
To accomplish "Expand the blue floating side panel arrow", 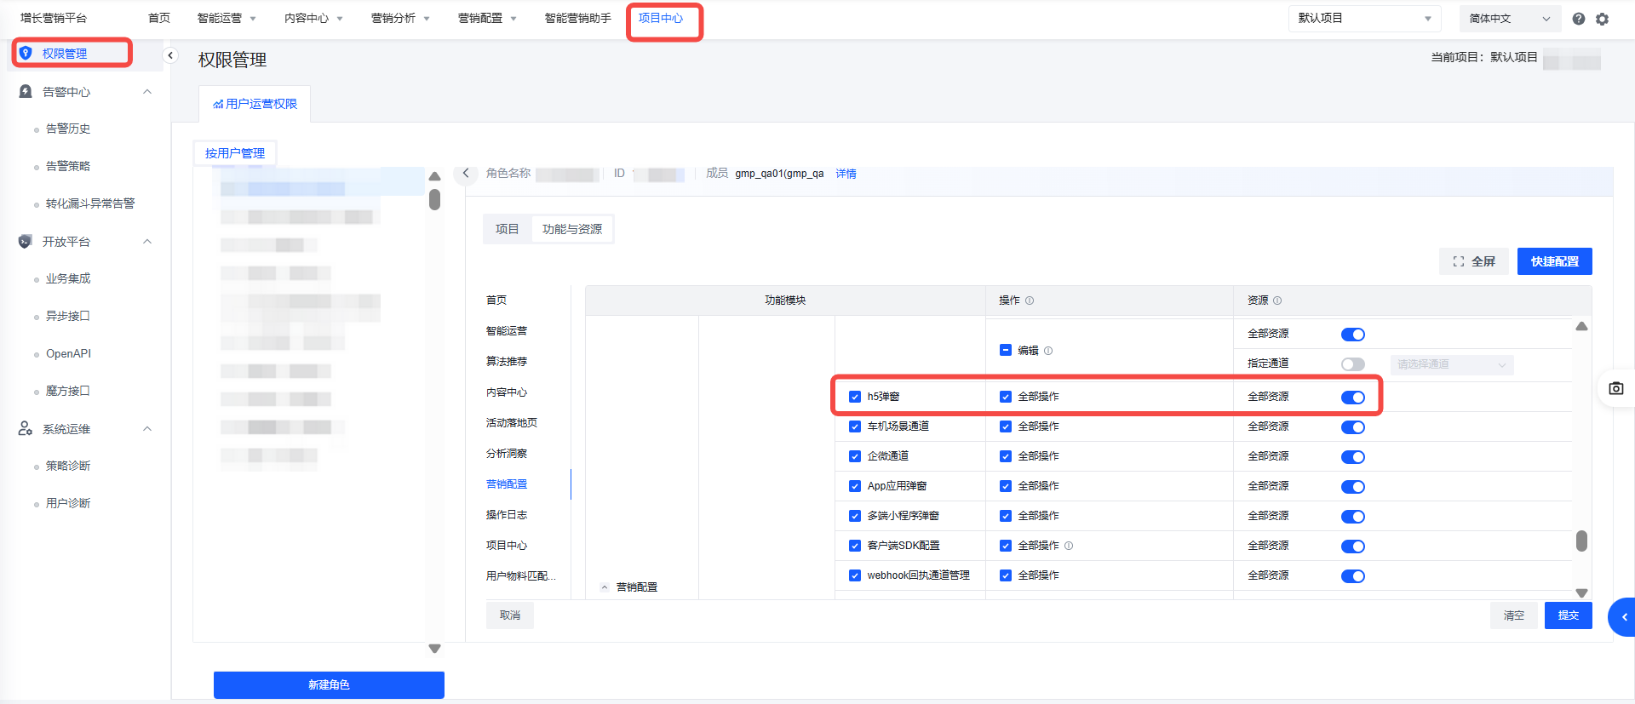I will click(1623, 617).
